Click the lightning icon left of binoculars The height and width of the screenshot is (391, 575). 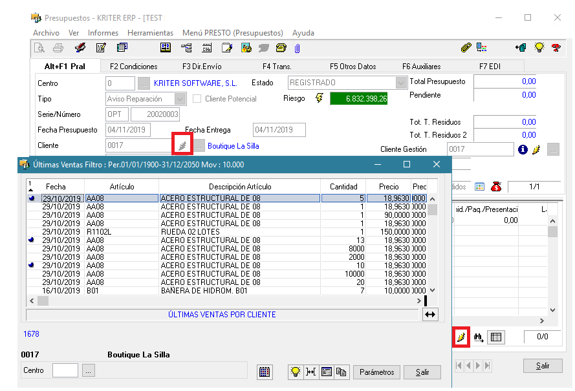461,337
